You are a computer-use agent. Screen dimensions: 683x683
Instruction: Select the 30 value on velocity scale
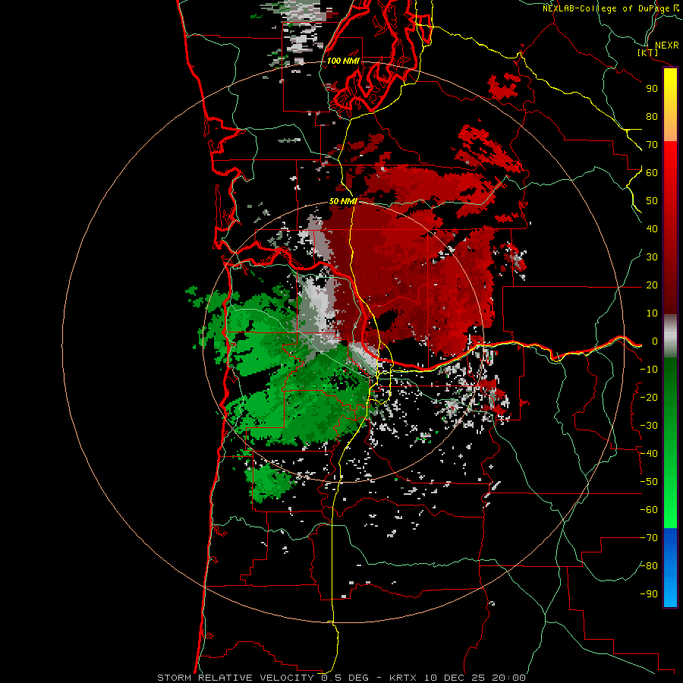pos(652,257)
